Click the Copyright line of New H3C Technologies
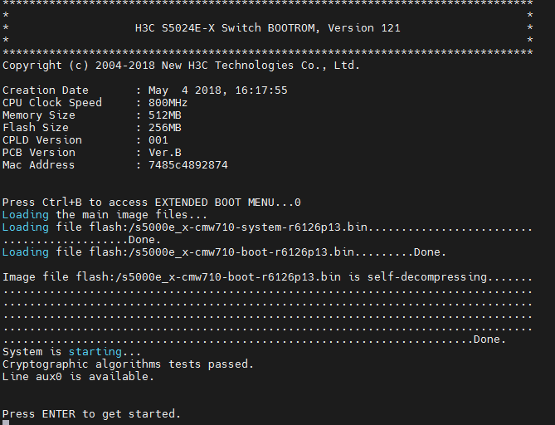The image size is (555, 425). click(x=181, y=66)
